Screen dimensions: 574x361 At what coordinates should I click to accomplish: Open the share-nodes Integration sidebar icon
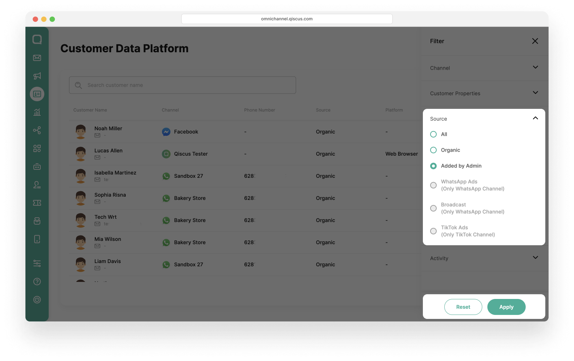tap(37, 130)
